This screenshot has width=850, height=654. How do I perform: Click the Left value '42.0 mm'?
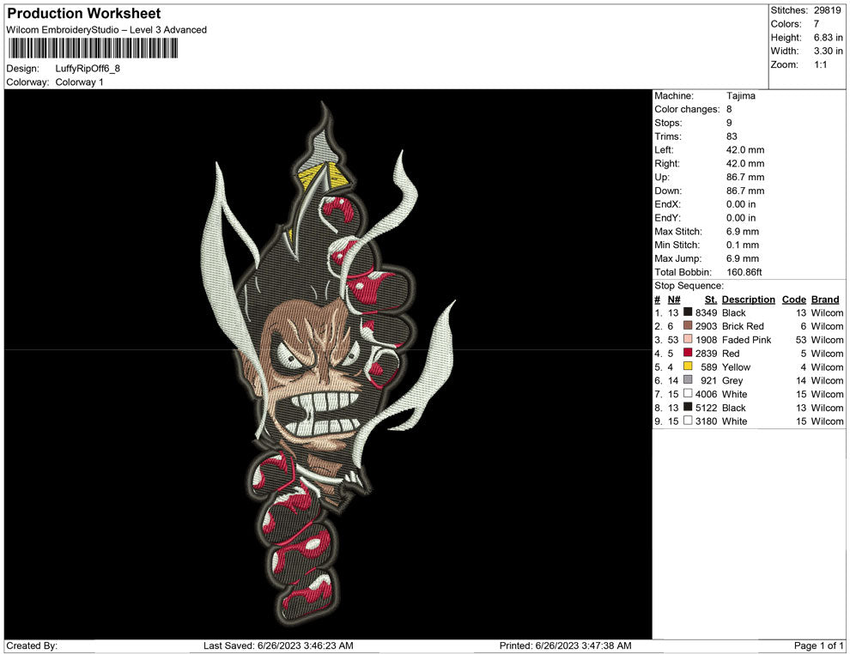(x=745, y=150)
